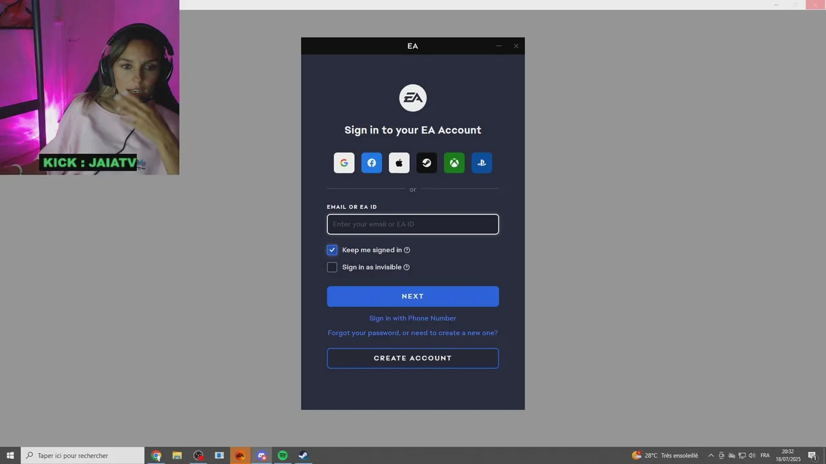Open the notification center icon
This screenshot has width=826, height=464.
(812, 456)
